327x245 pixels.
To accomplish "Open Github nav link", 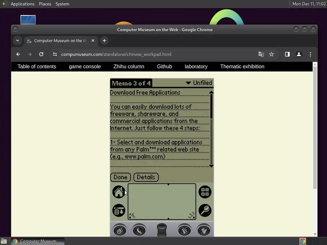I will tap(164, 67).
